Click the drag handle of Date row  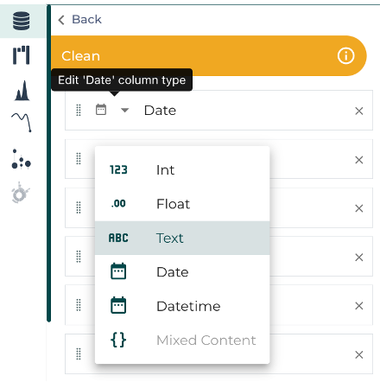[79, 110]
